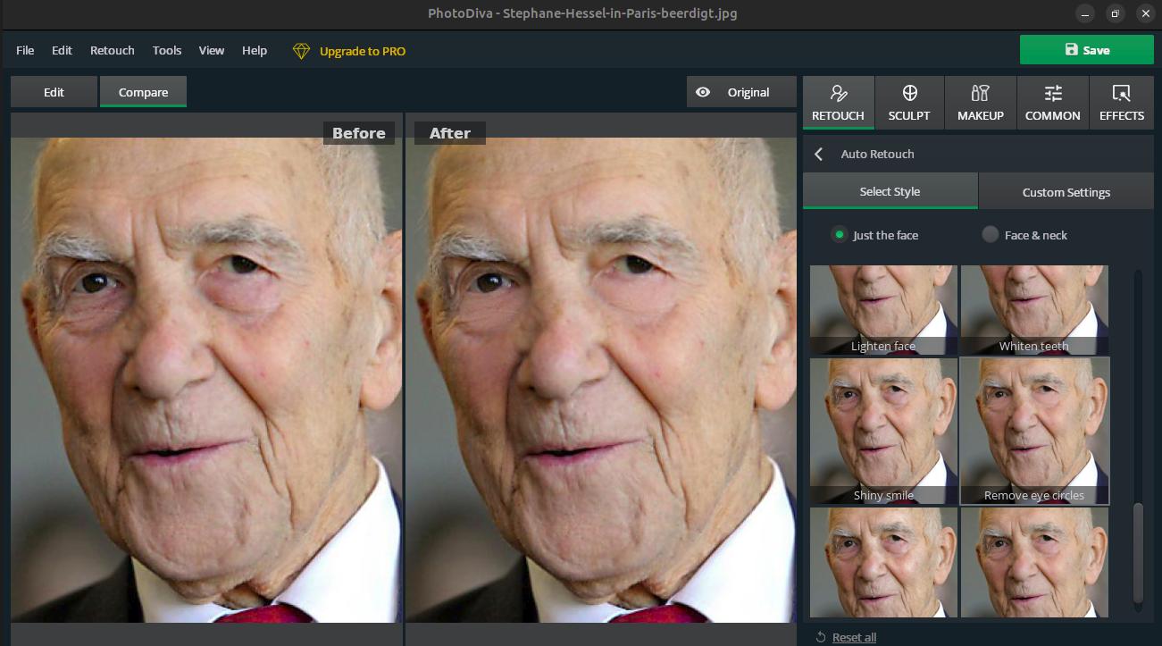Select the COMMON adjustments panel
Image resolution: width=1162 pixels, height=646 pixels.
tap(1052, 101)
